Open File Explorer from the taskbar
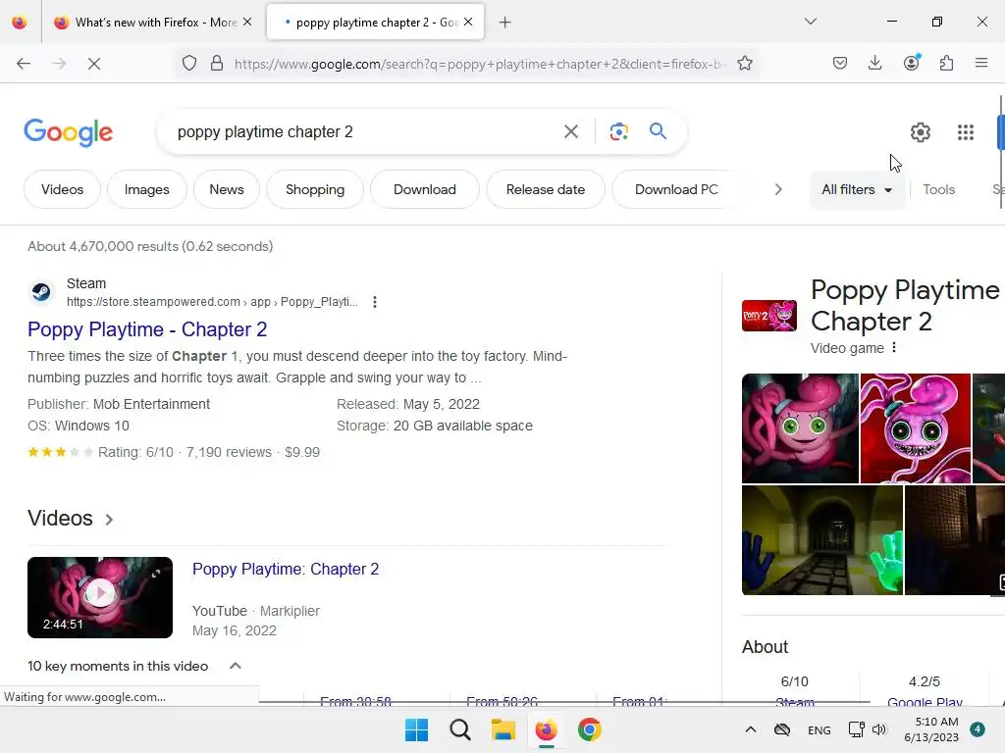This screenshot has width=1005, height=753. click(x=503, y=729)
